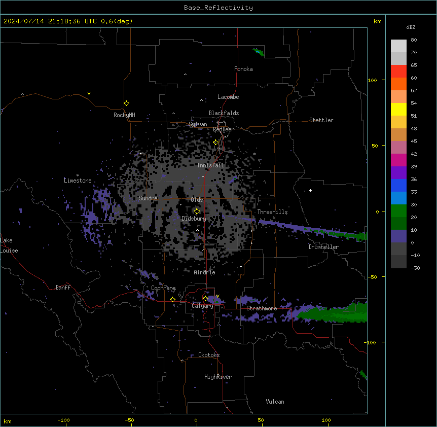Click the yellow diamond marker above Calgary
This screenshot has width=437, height=427.
[x=205, y=299]
